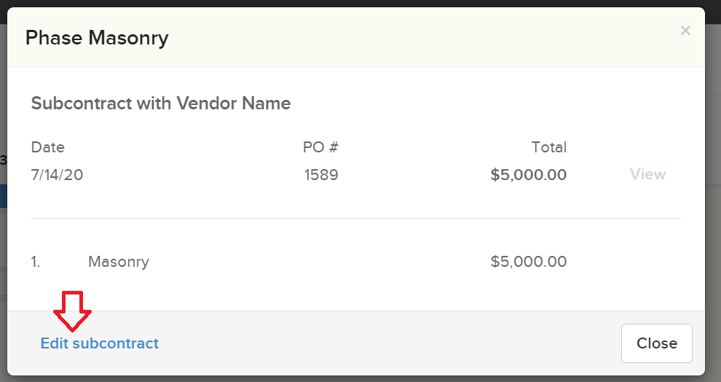Viewport: 721px width, 382px height.
Task: Click the Date column label
Action: (48, 147)
